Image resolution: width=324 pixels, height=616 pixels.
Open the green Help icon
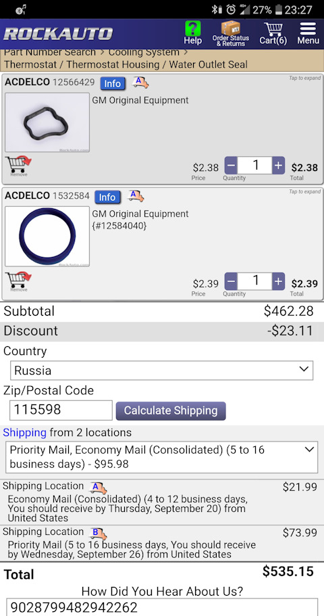click(192, 33)
